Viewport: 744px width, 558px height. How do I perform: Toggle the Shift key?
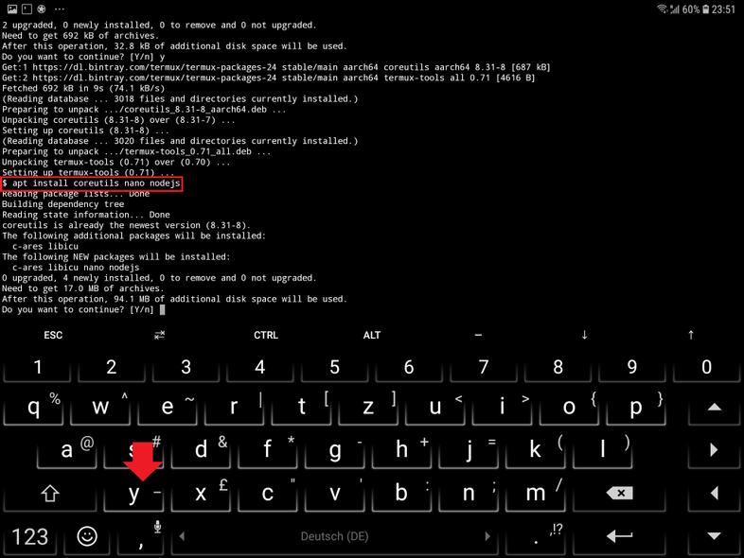tap(50, 493)
